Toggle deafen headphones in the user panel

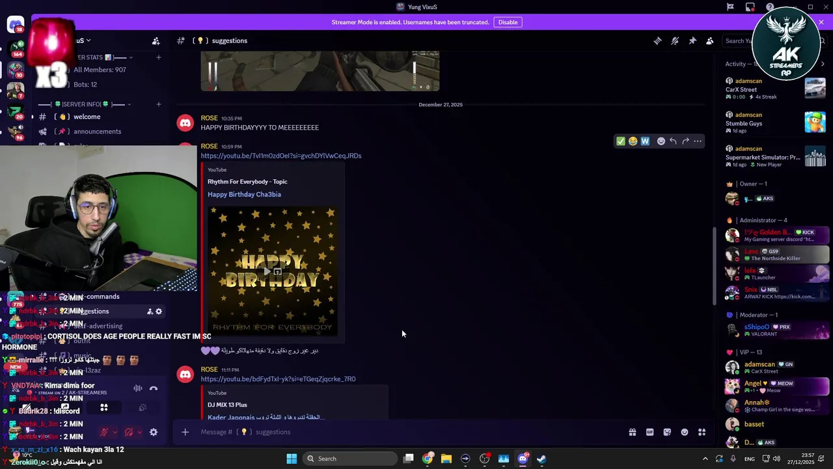129,432
